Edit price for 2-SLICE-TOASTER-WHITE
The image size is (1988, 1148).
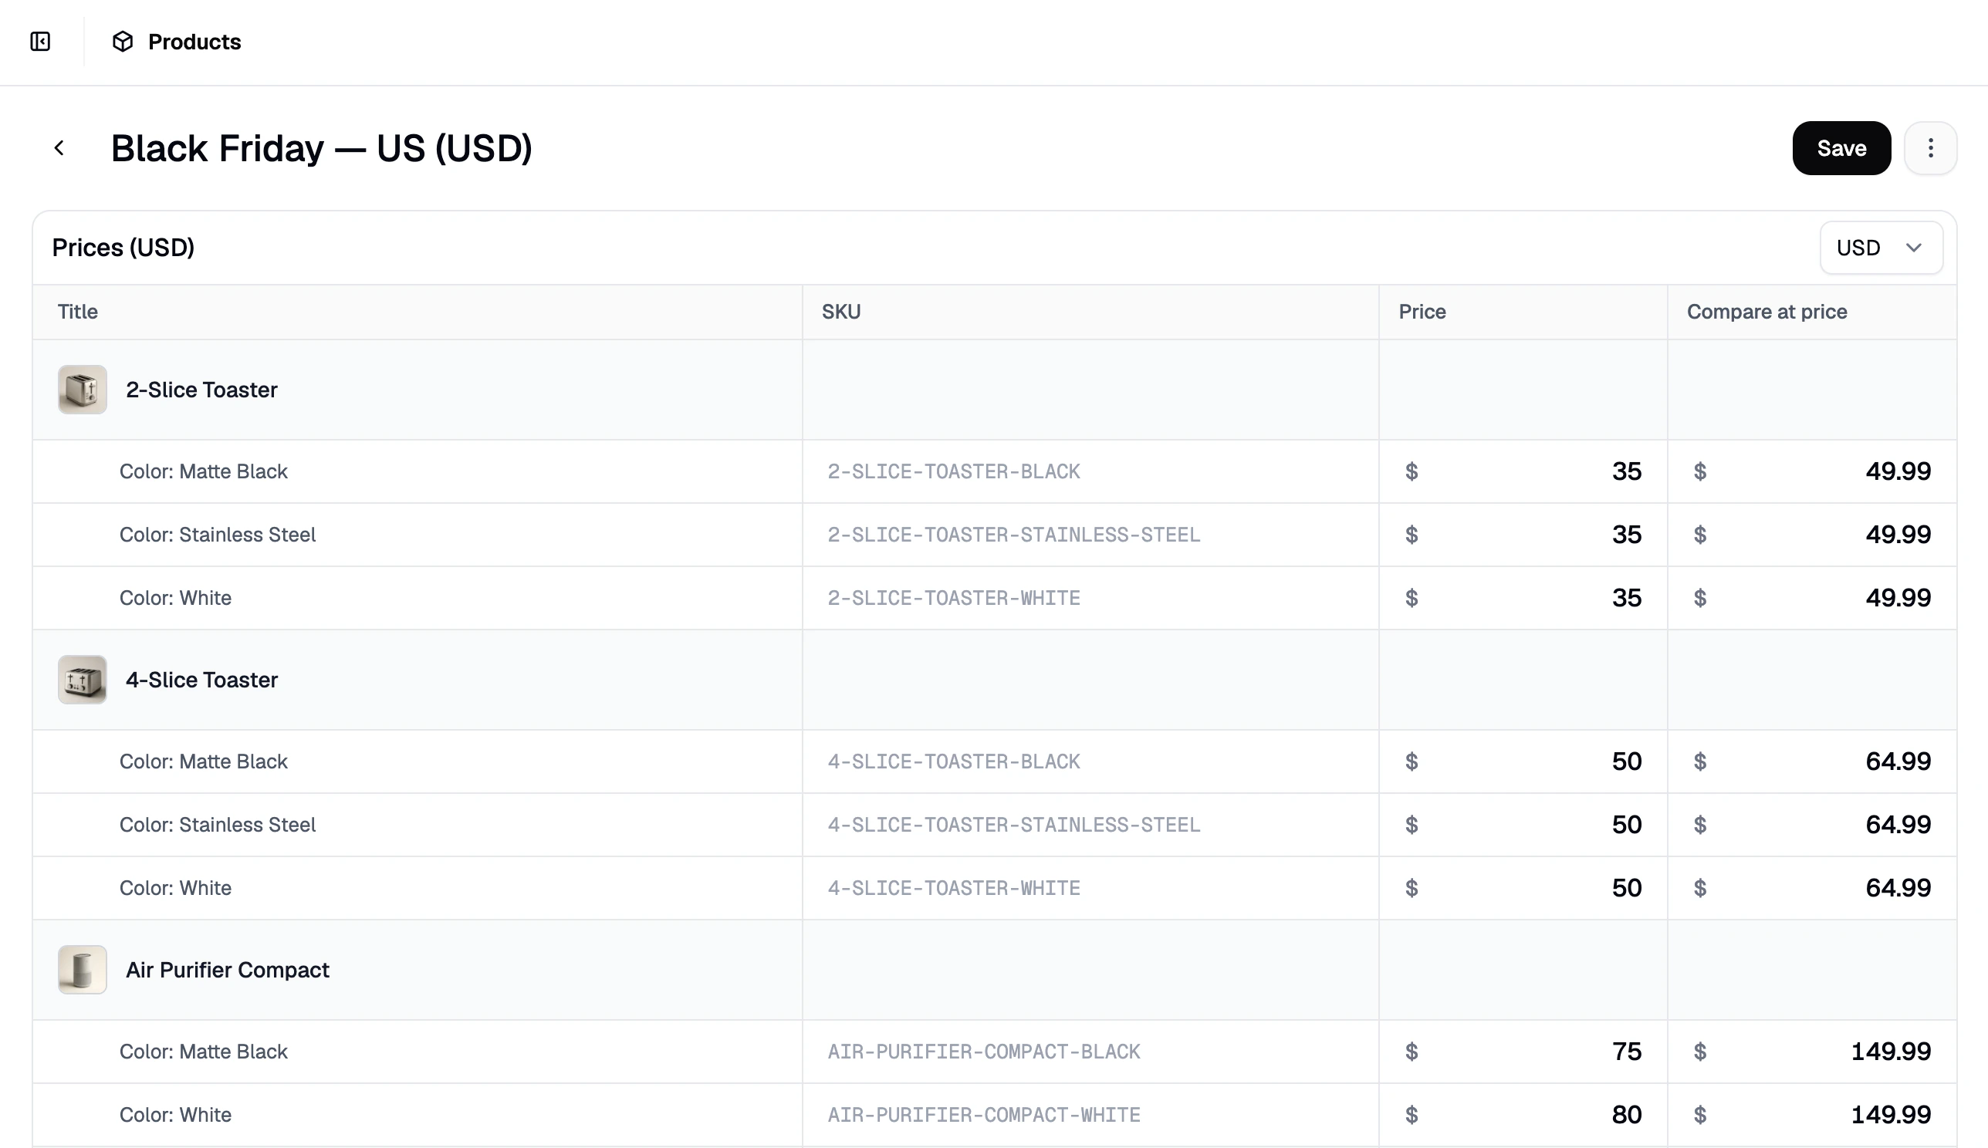coord(1523,598)
